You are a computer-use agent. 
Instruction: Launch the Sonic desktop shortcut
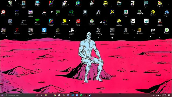tap(105, 22)
